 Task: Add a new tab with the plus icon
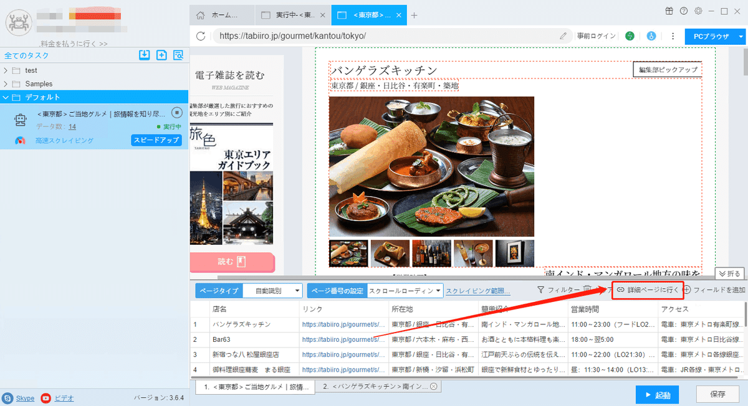click(x=415, y=15)
